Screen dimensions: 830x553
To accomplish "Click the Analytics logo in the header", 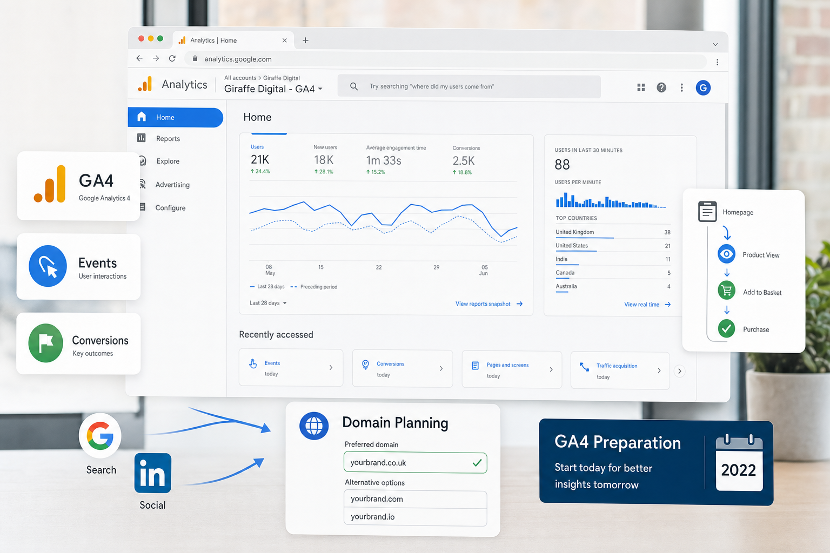I will coord(145,84).
